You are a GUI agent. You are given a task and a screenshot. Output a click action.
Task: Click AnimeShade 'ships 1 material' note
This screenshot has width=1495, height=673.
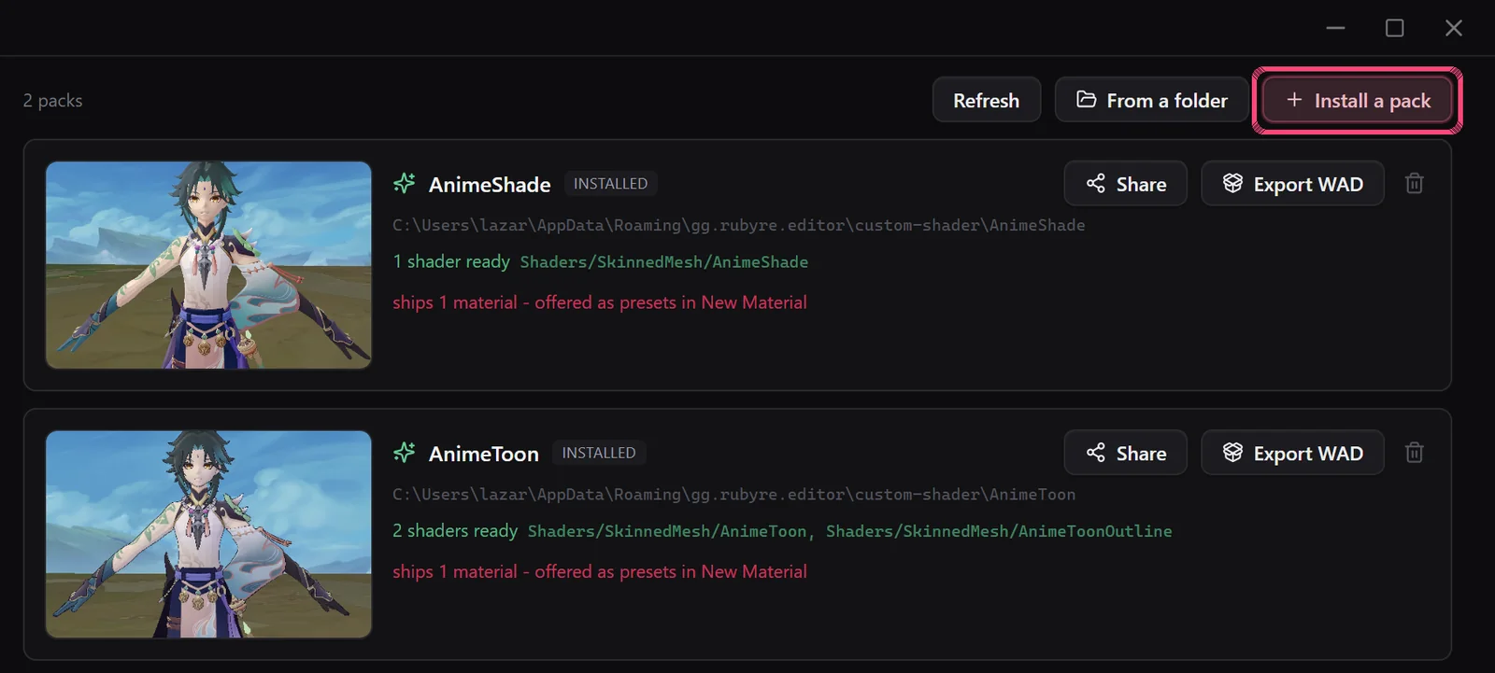click(x=600, y=302)
